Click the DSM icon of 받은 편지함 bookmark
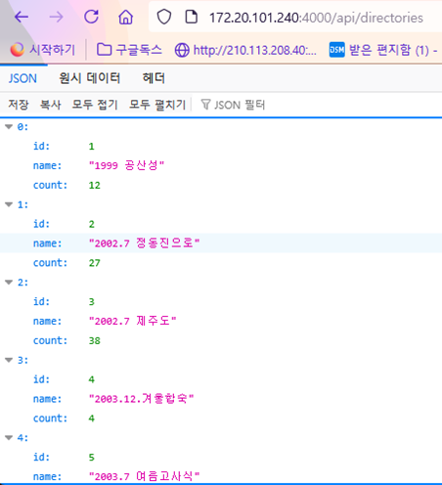This screenshot has width=442, height=485. (336, 50)
